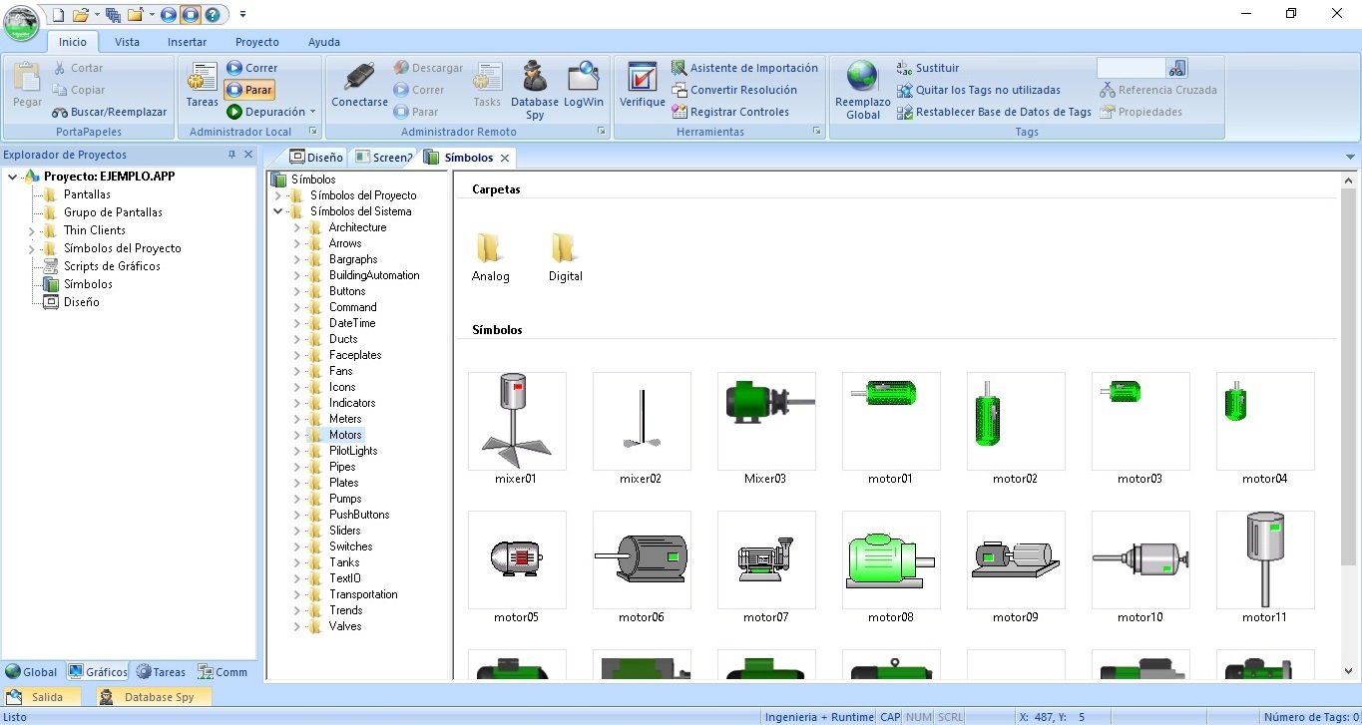Viewport: 1362px width, 725px height.
Task: Click Quitar los Tags no utilizadas
Action: pos(978,90)
